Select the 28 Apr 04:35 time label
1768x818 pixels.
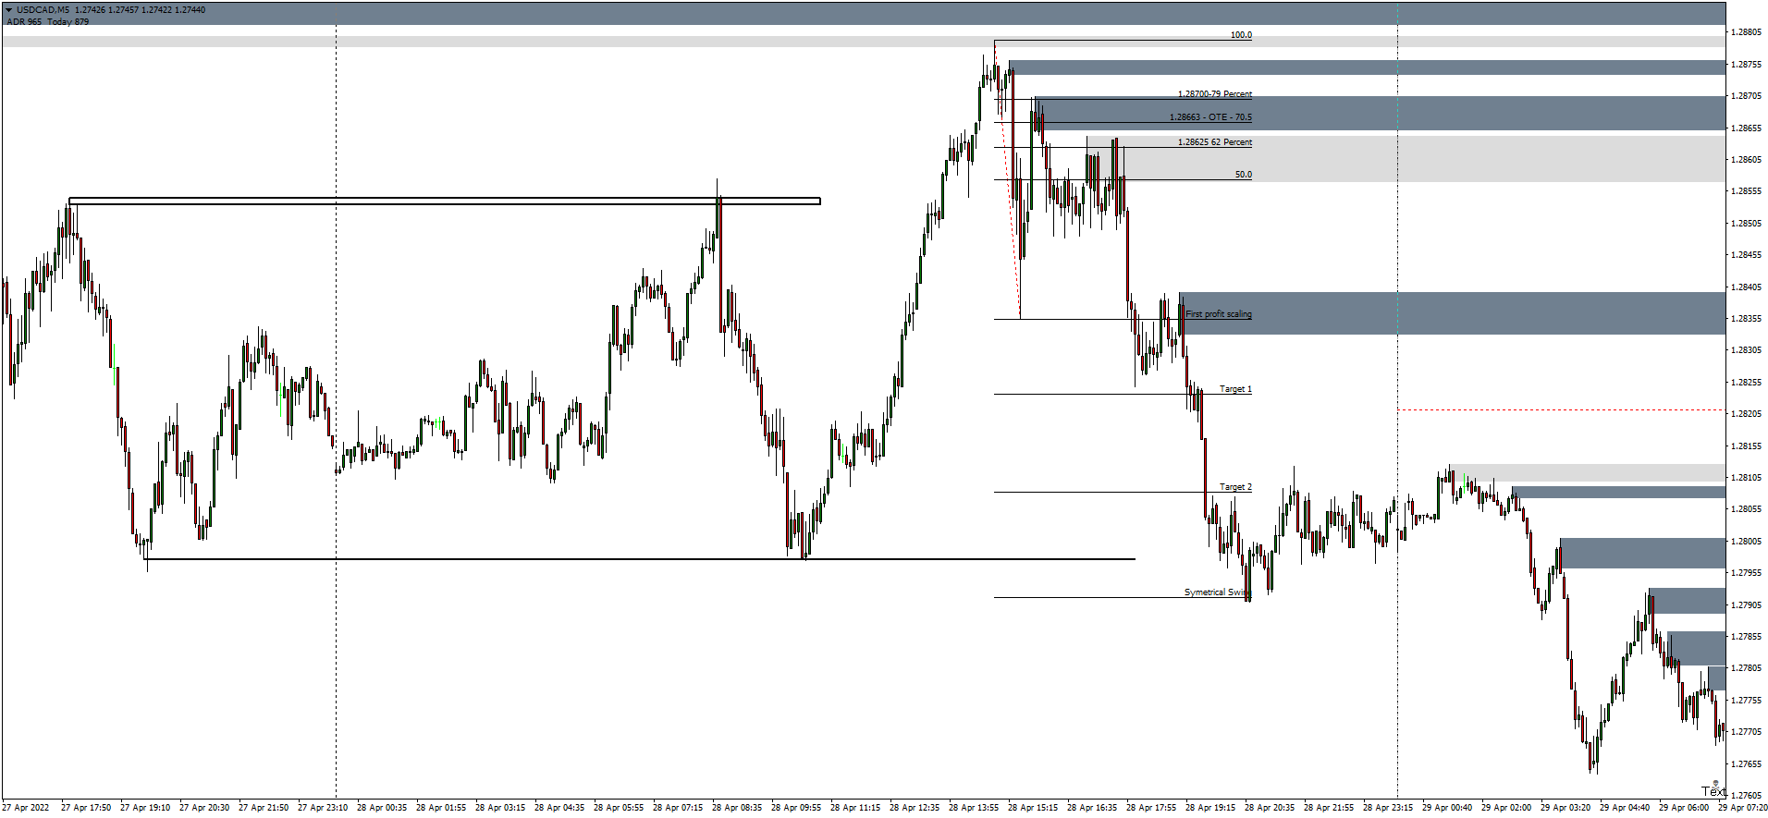[x=559, y=808]
